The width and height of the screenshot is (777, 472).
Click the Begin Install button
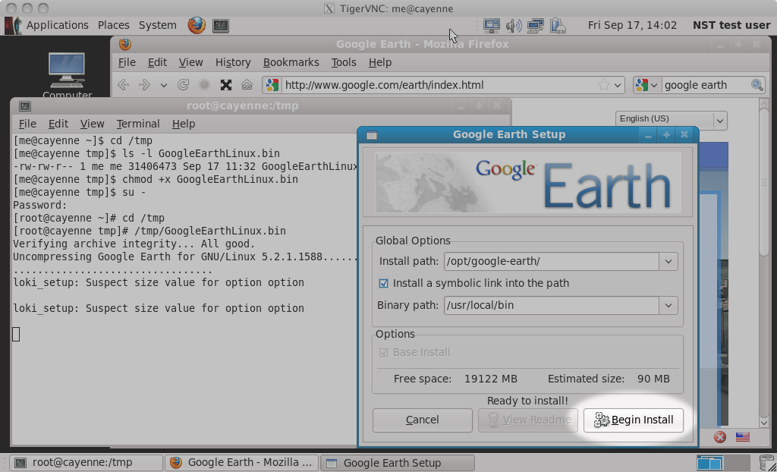[x=634, y=420]
